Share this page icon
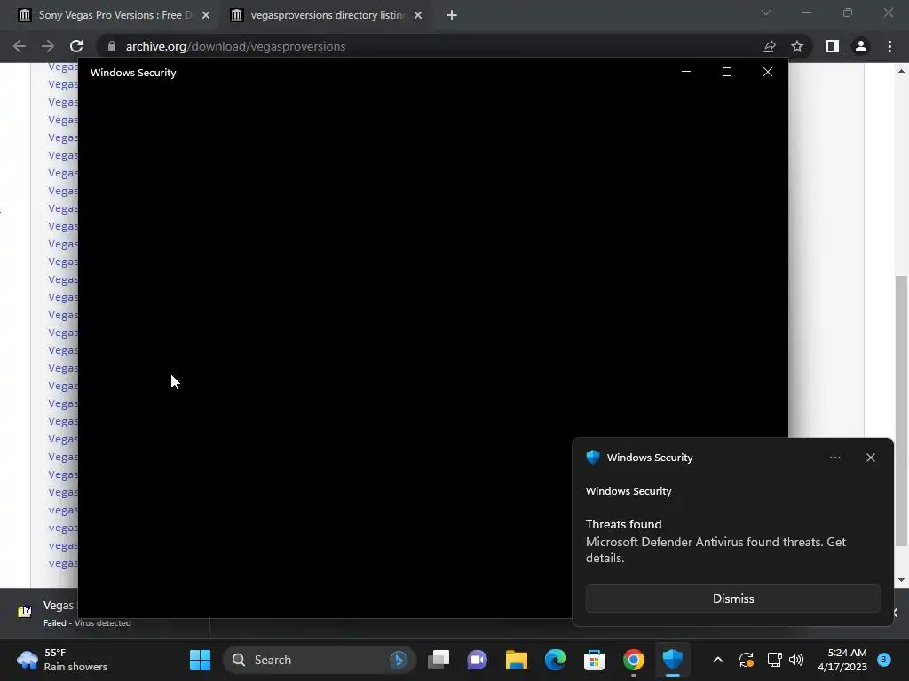909x681 pixels. (769, 46)
